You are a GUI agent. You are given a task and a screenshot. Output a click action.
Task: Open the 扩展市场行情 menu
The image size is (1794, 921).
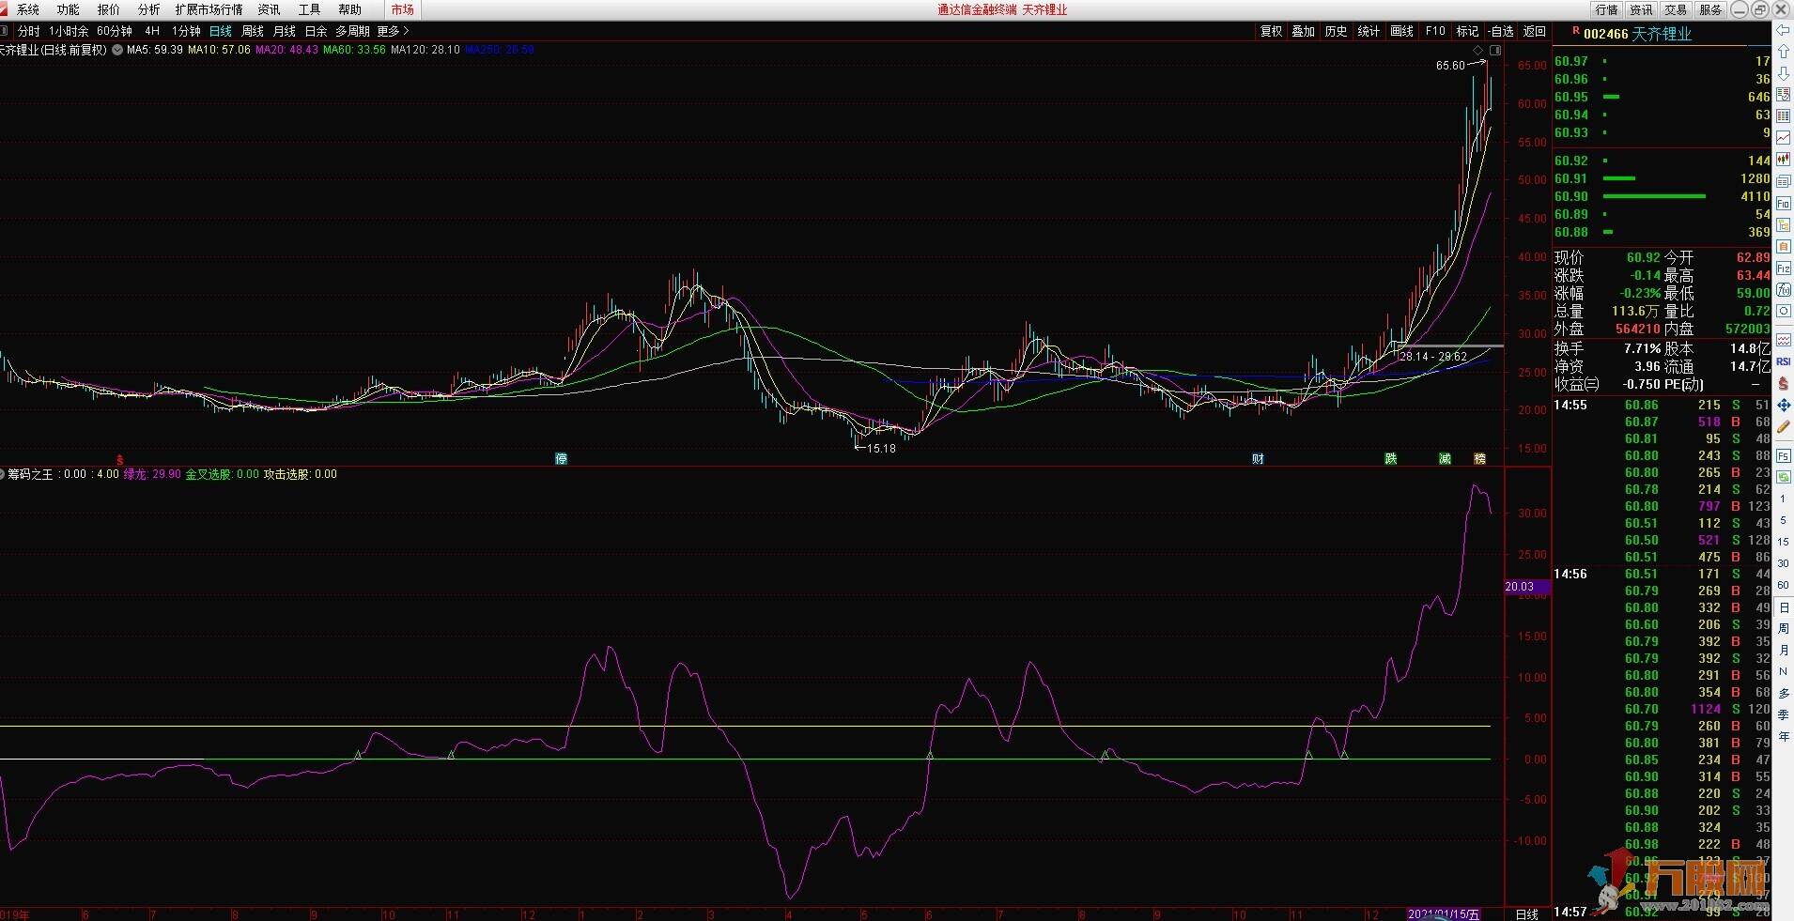pos(209,9)
